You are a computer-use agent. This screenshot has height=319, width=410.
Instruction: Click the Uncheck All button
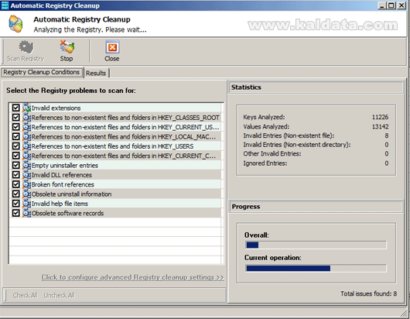pos(59,295)
